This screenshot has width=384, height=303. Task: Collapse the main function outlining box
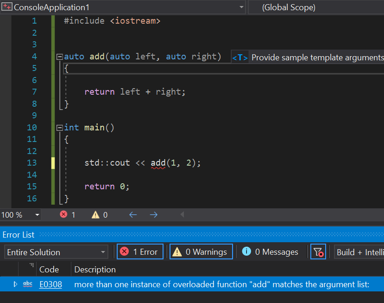(x=59, y=128)
